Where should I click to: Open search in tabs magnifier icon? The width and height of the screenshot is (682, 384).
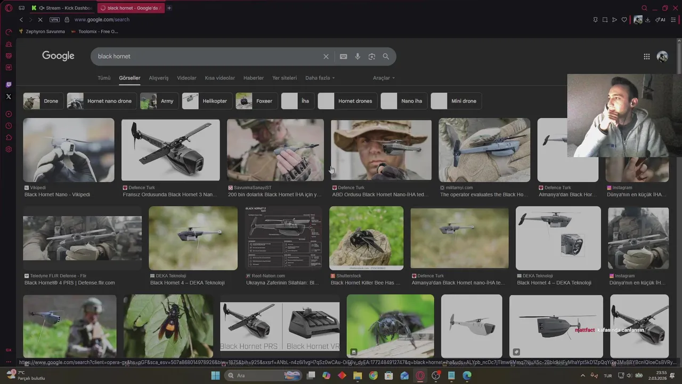tap(644, 8)
